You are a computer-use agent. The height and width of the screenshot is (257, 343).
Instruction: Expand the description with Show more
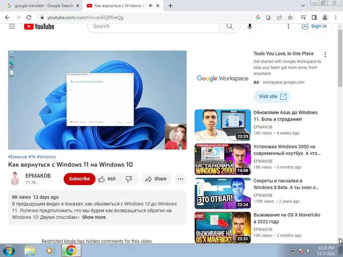[x=94, y=217]
